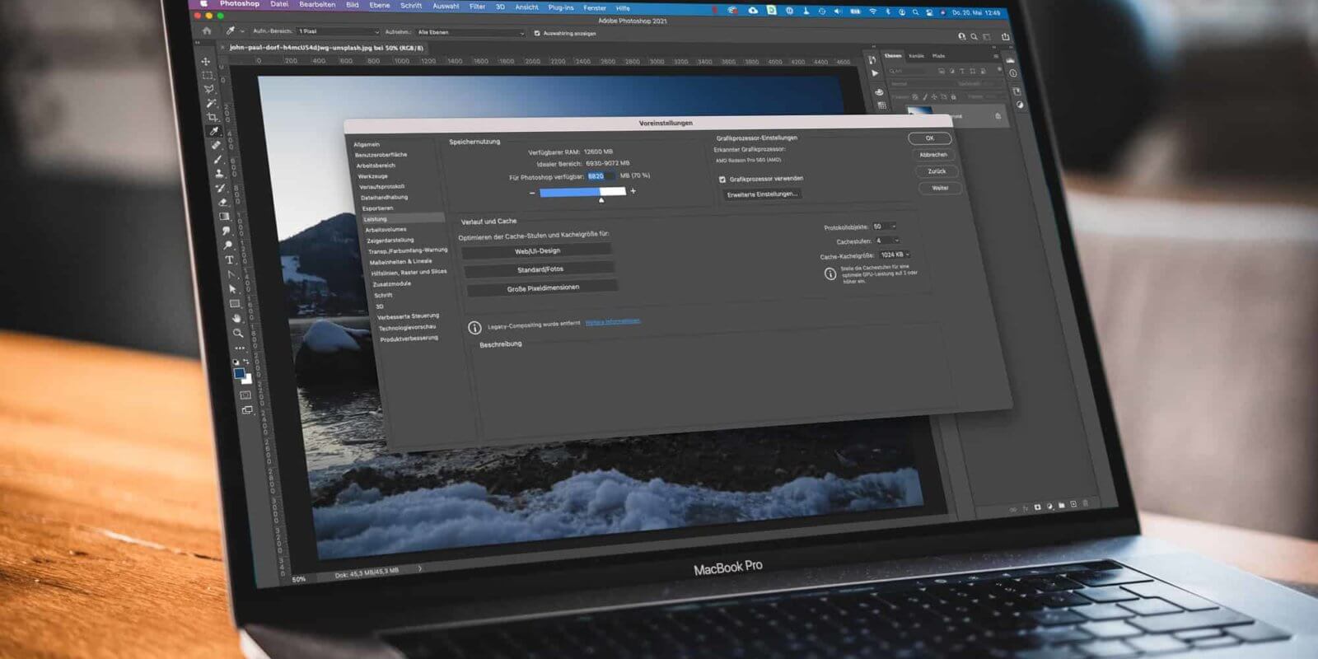Open the Ebene menu
This screenshot has height=659, width=1318.
380,5
